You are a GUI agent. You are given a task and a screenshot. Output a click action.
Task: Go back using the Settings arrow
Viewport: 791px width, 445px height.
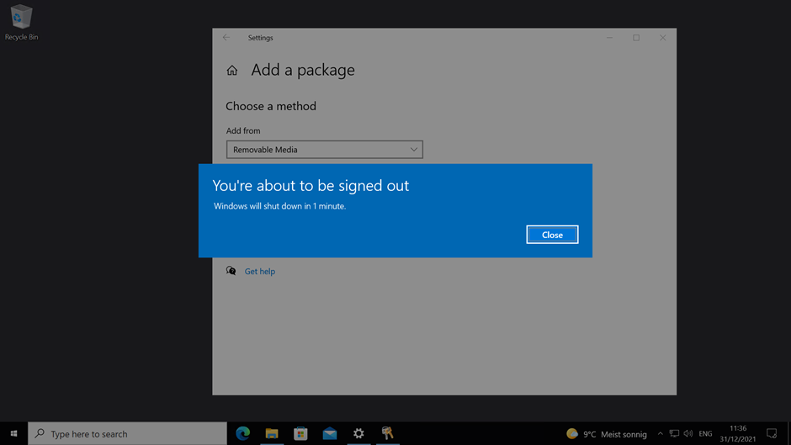(x=226, y=37)
